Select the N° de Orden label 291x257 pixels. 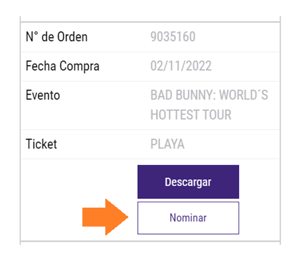(x=57, y=37)
